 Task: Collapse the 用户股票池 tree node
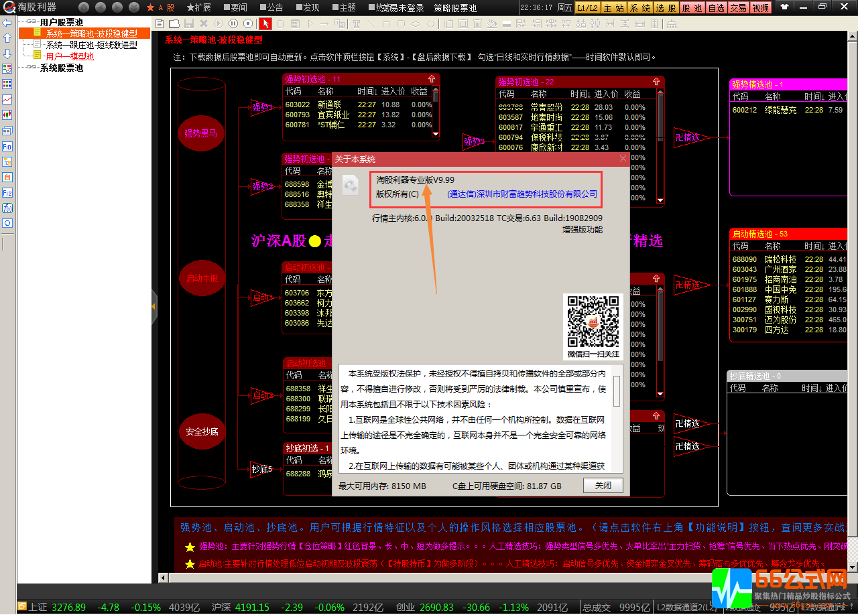pos(31,22)
